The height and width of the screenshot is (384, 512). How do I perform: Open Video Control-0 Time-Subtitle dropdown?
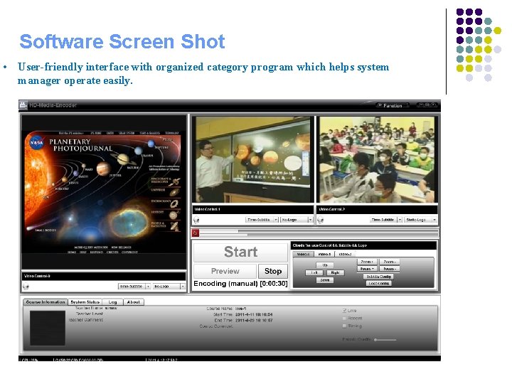click(134, 287)
